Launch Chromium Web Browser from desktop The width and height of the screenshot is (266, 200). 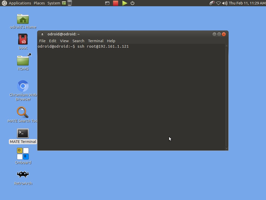(x=23, y=86)
